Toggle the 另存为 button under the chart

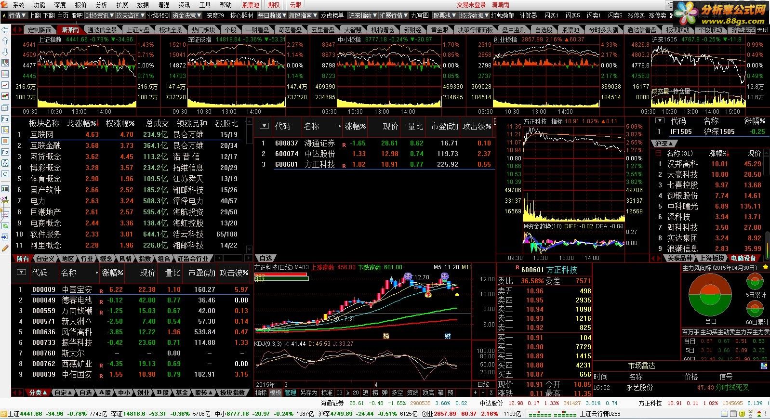click(x=308, y=393)
